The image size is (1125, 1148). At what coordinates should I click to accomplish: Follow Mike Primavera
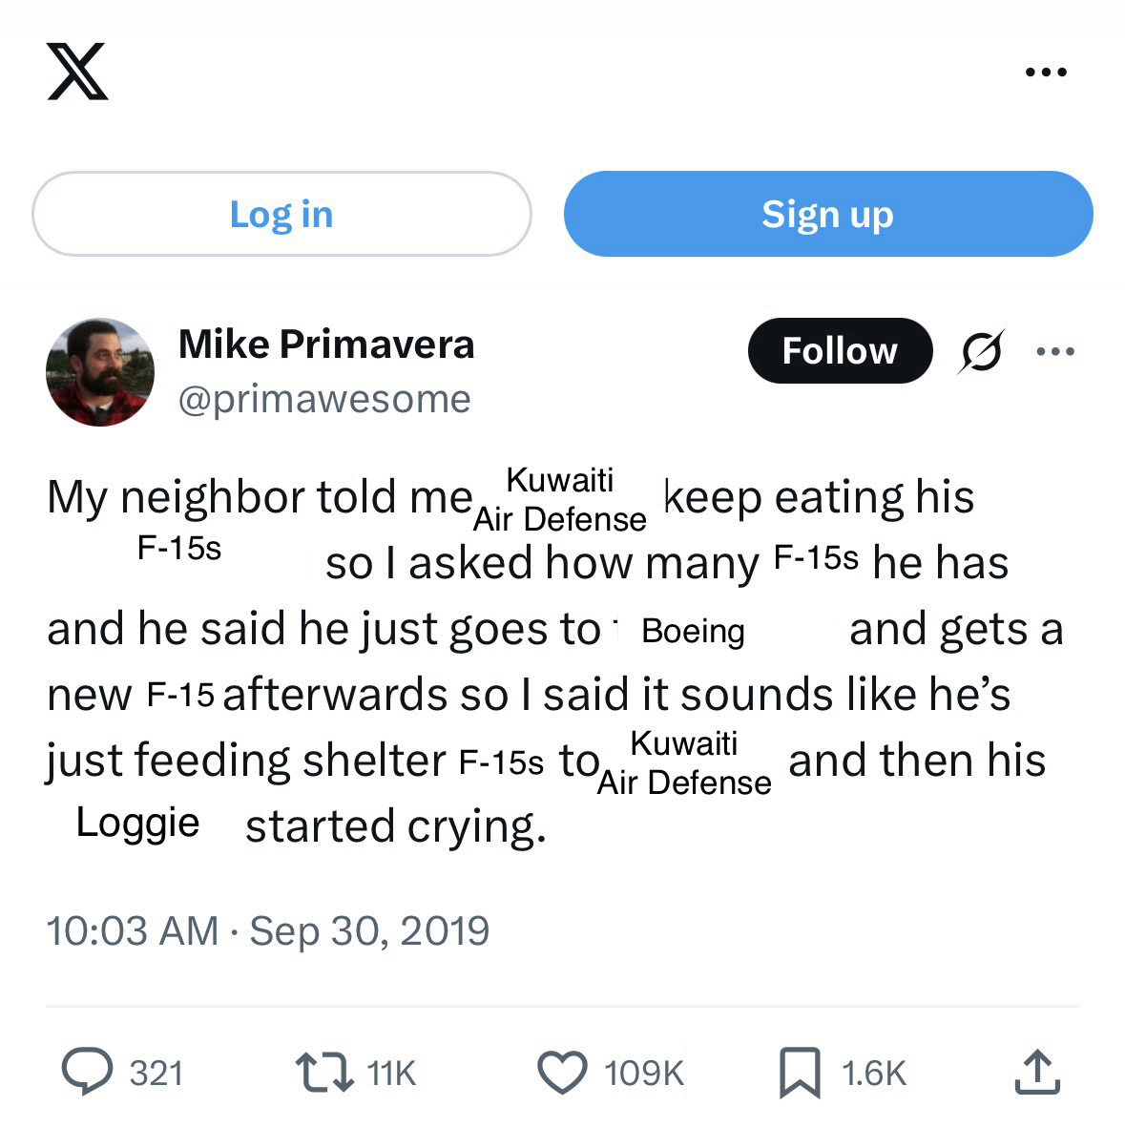840,351
